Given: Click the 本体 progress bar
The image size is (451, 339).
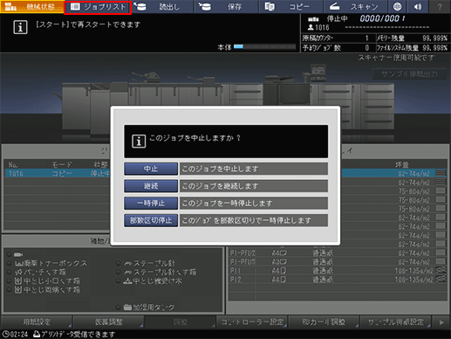Looking at the screenshot, I should (x=264, y=46).
